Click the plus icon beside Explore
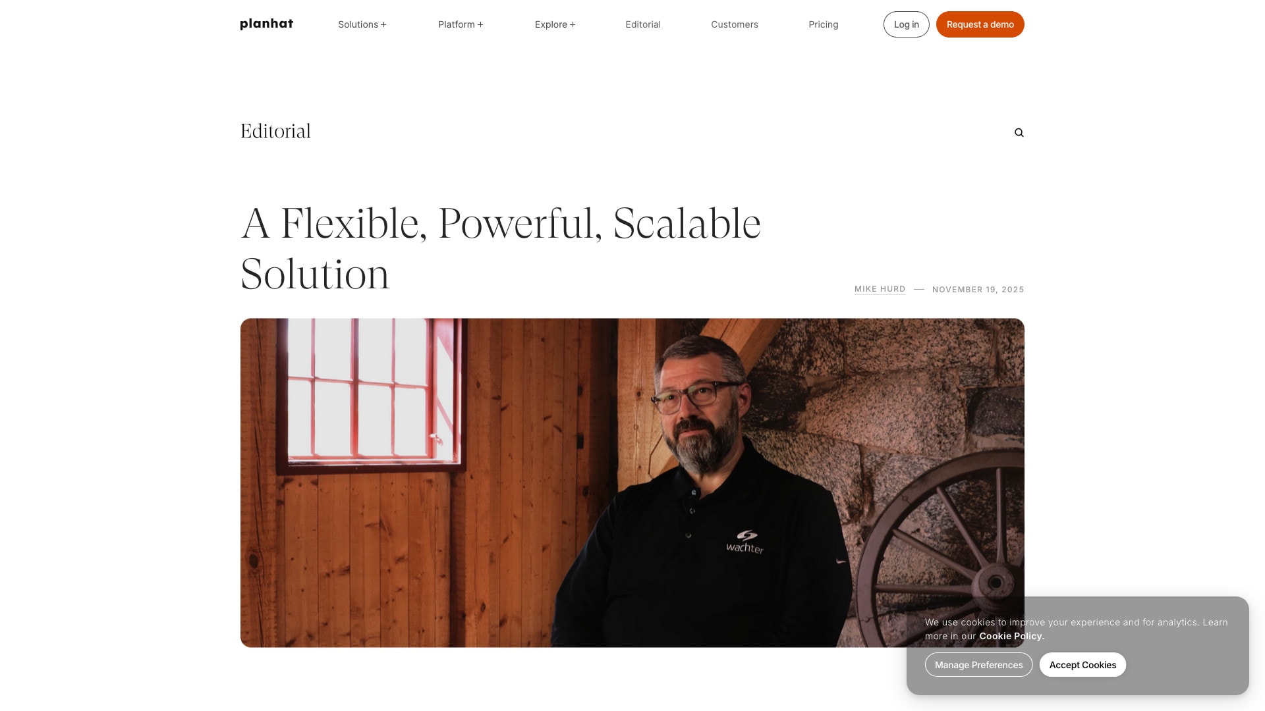 point(573,25)
